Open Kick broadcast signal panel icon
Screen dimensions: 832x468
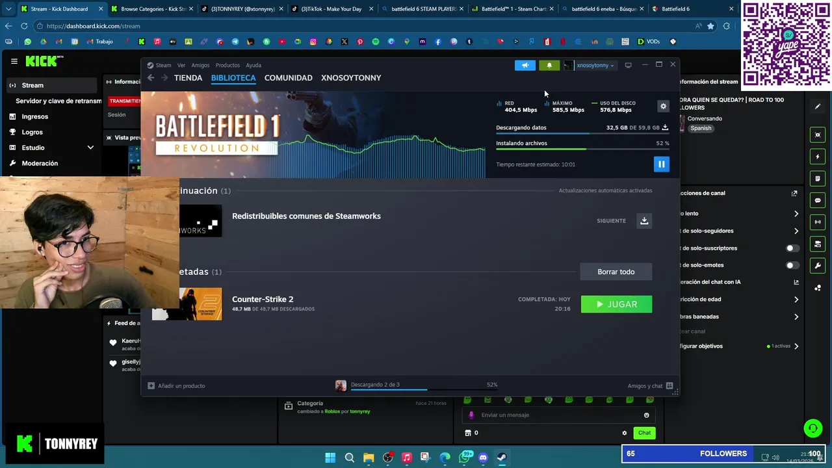[818, 222]
